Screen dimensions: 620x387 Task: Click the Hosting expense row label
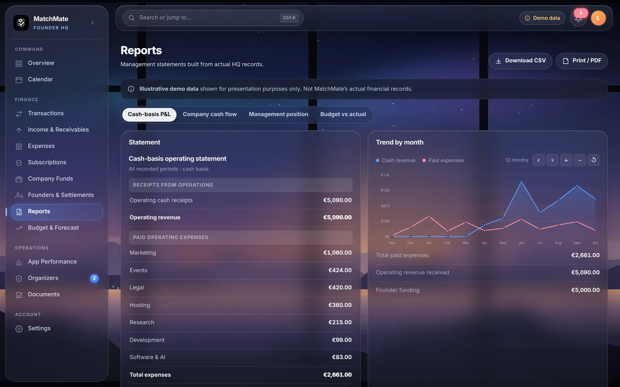tap(139, 305)
